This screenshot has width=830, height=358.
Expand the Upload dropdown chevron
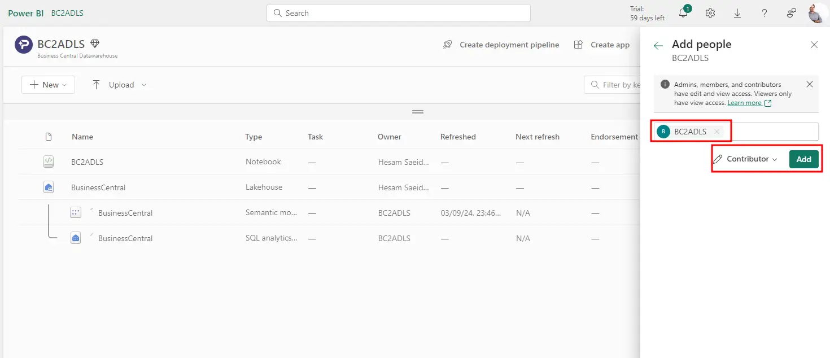pyautogui.click(x=144, y=85)
